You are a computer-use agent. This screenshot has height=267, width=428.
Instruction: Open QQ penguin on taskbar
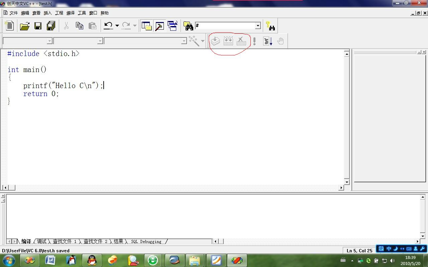pos(92,260)
